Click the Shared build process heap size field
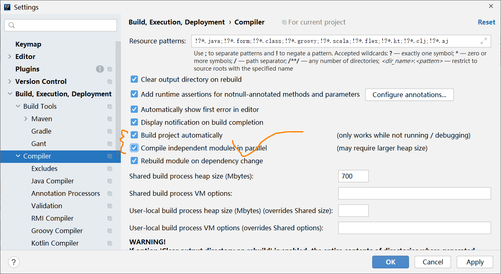The height and width of the screenshot is (274, 501). 353,176
